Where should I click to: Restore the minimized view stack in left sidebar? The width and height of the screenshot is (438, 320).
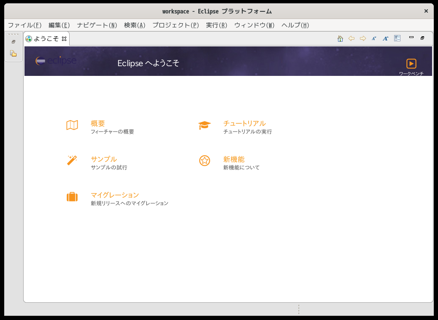(14, 42)
